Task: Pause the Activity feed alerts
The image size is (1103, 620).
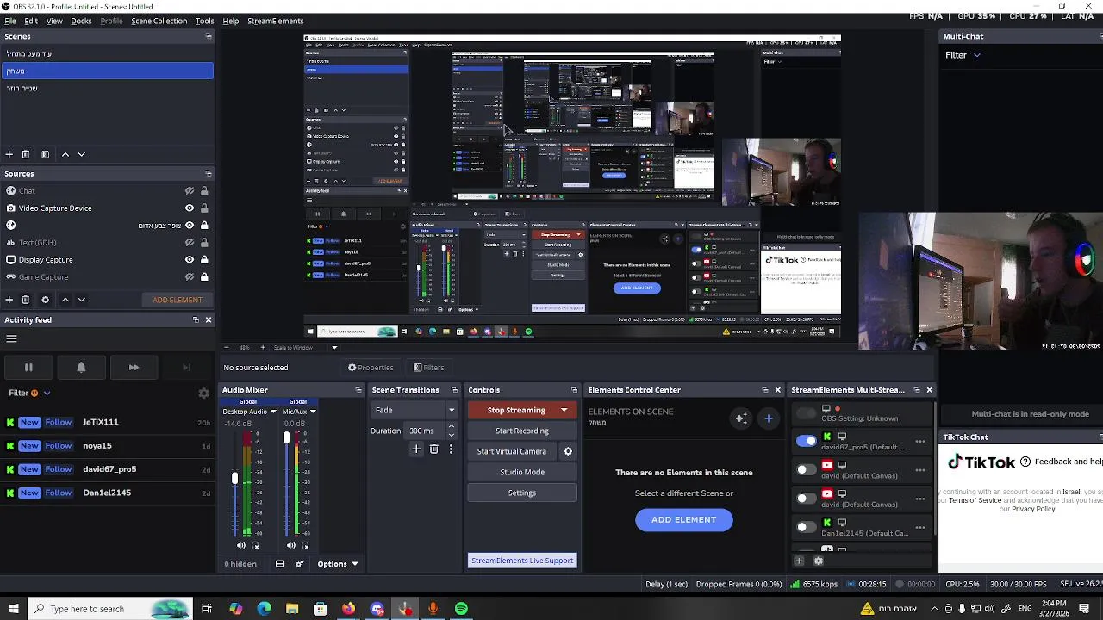Action: pyautogui.click(x=28, y=368)
